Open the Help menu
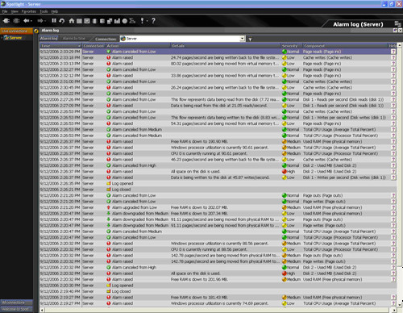 point(55,11)
